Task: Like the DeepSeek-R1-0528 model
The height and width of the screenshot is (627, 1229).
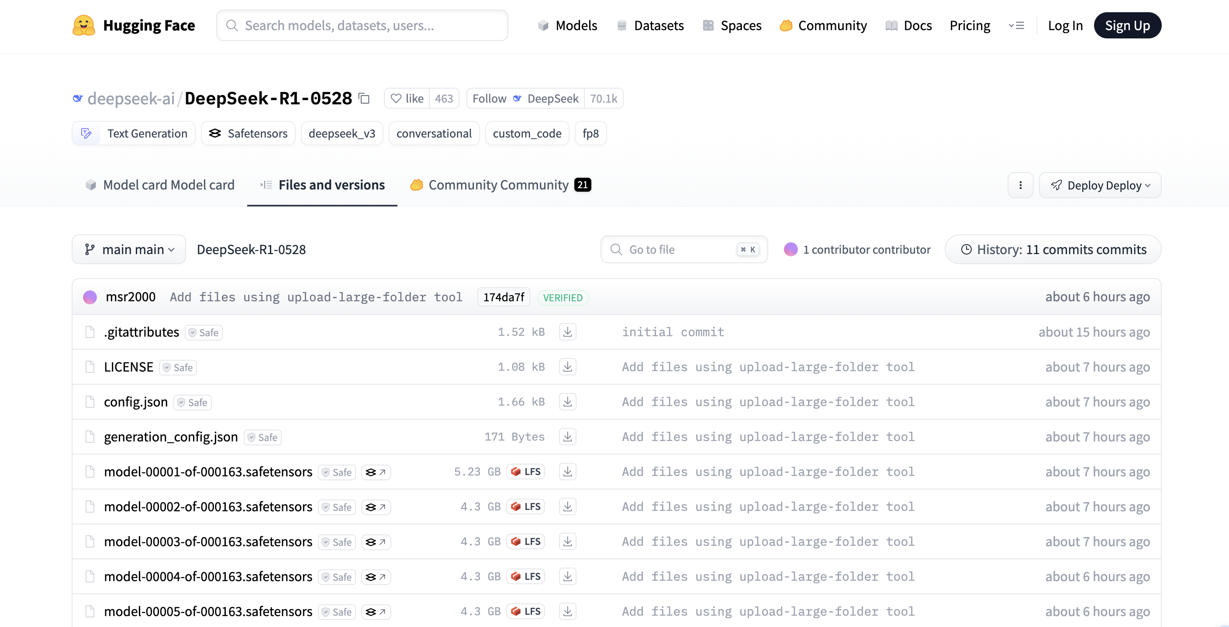Action: point(407,98)
